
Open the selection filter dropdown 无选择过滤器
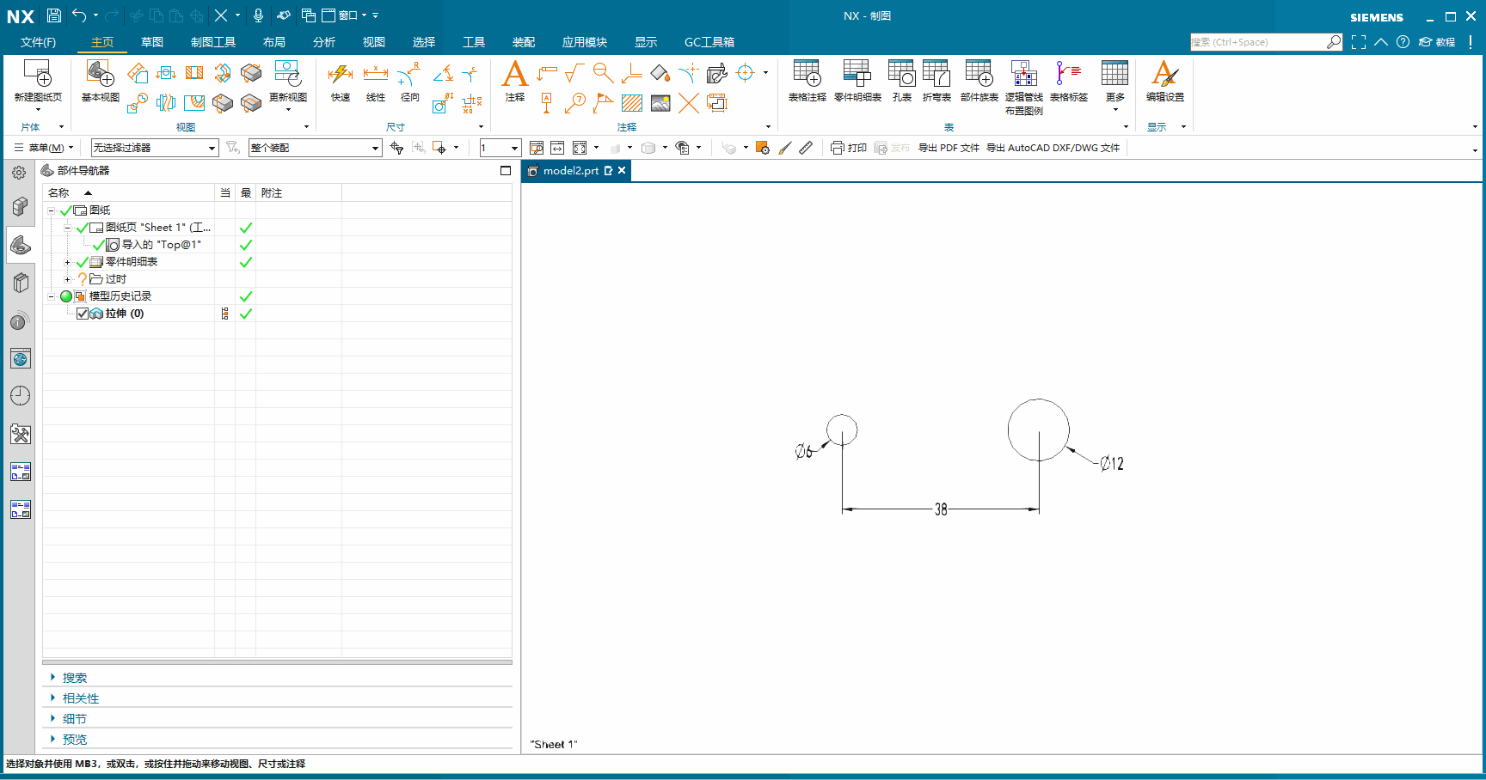155,148
